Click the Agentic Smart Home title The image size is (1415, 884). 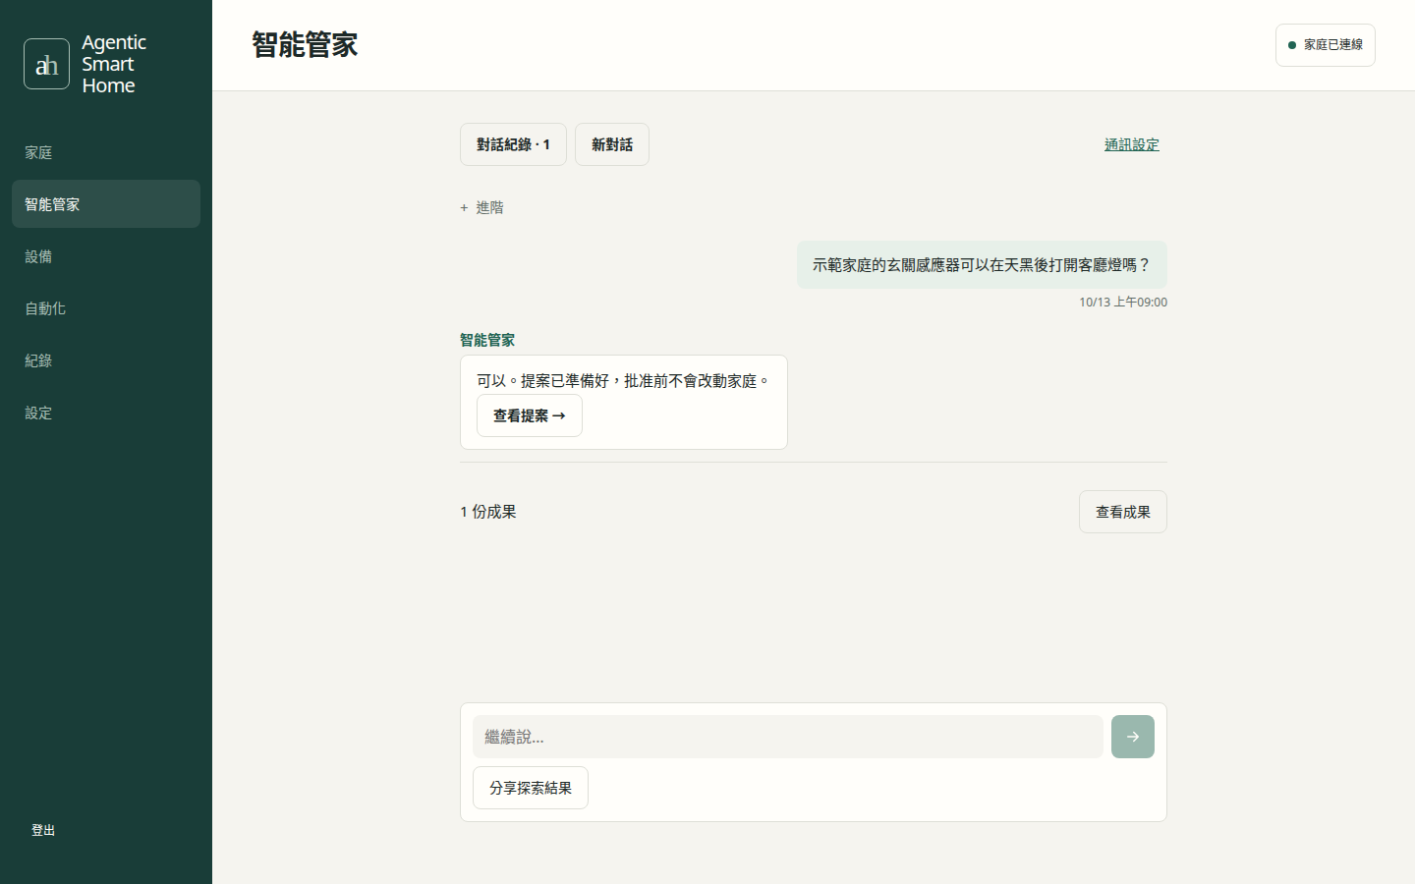click(114, 64)
